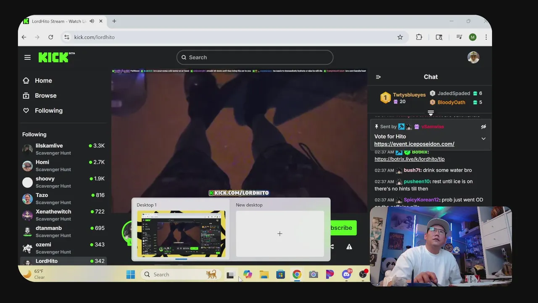The width and height of the screenshot is (538, 303).
Task: Open Google Chrome from taskbar
Action: point(297,274)
